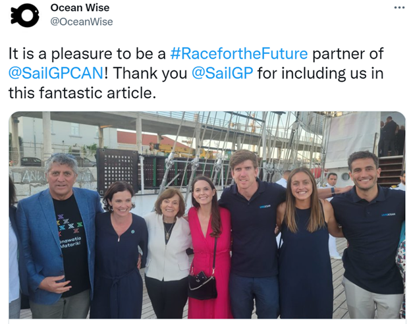411x324 pixels.
Task: Open the @SailGP mention link
Action: tap(222, 73)
